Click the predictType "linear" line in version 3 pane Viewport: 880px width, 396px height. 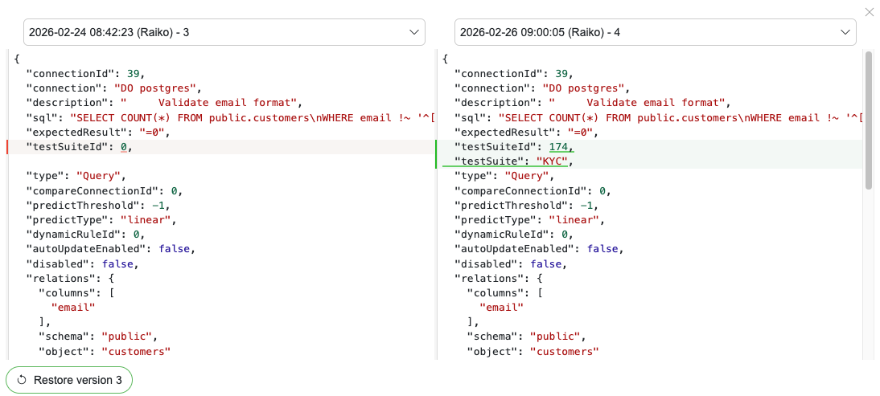point(101,219)
